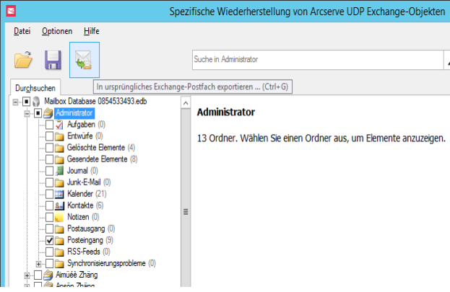Click the red mail app icon in title bar
Viewport: 450px width, 292px height.
coord(11,12)
